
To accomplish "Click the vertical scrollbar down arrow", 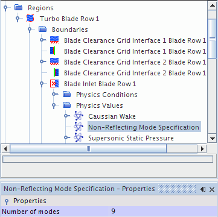I will point(212,138).
